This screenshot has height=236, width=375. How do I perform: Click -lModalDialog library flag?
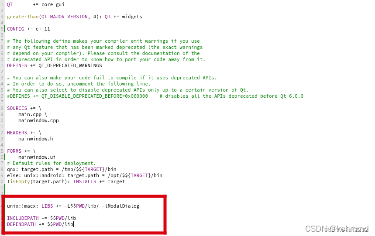121,206
